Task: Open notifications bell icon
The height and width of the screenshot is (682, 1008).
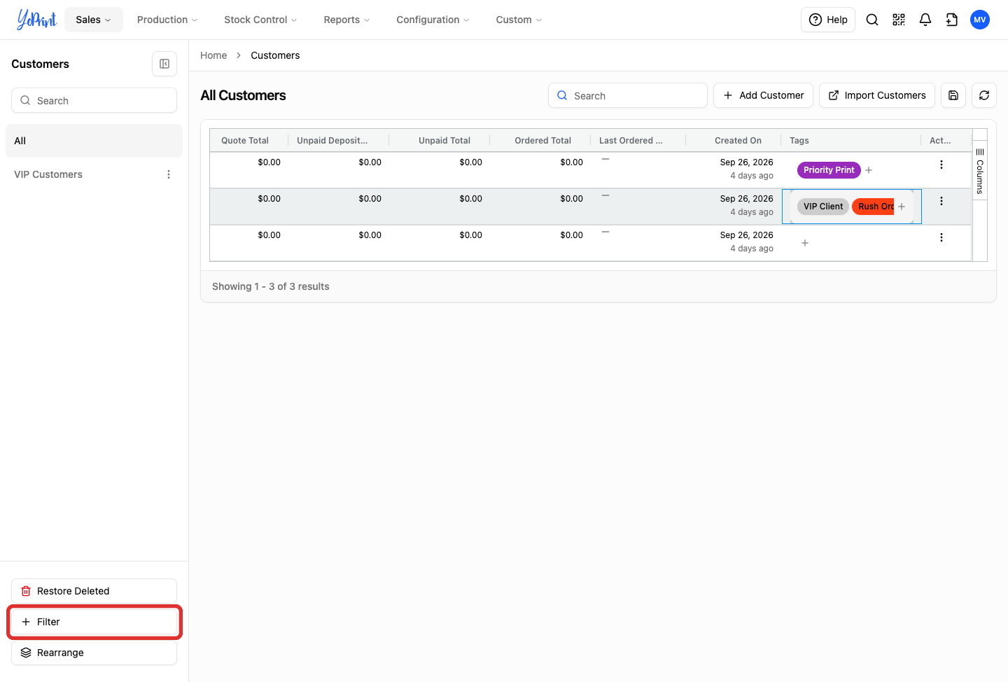Action: [925, 20]
